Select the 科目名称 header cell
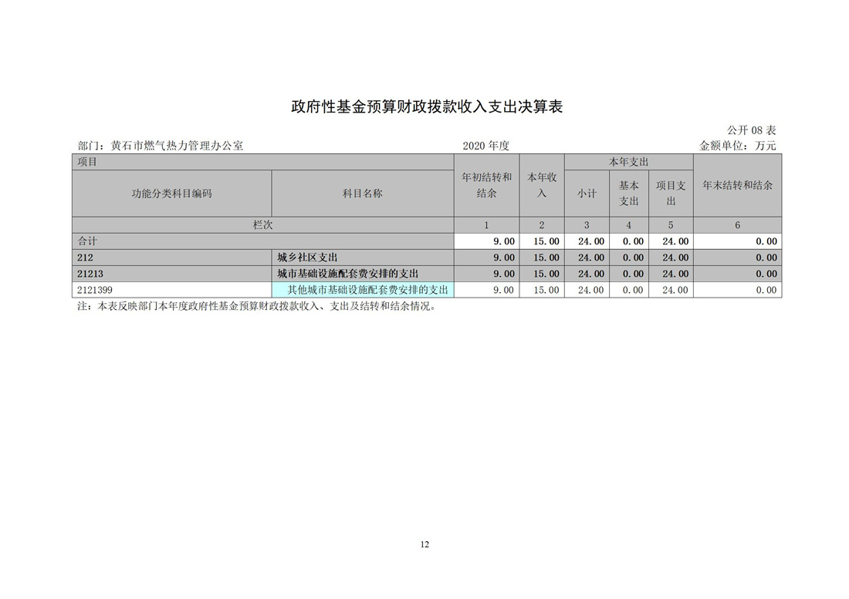Viewport: 849px width, 599px height. [x=363, y=193]
